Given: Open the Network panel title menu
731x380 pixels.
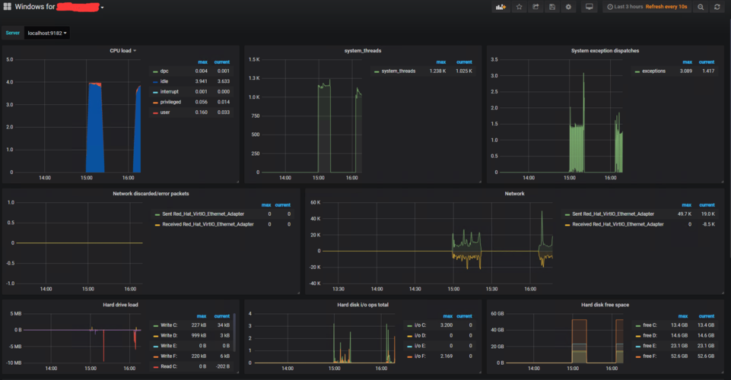Looking at the screenshot, I should click(514, 194).
